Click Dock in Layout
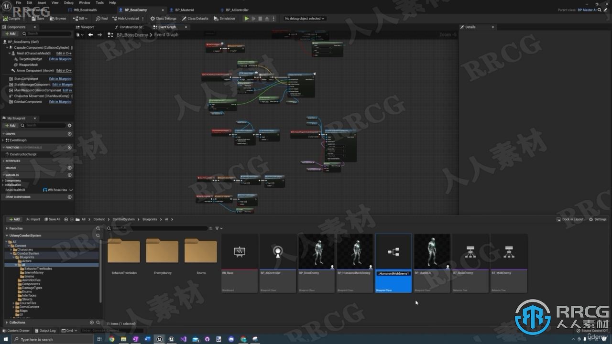This screenshot has width=612, height=344. point(570,219)
